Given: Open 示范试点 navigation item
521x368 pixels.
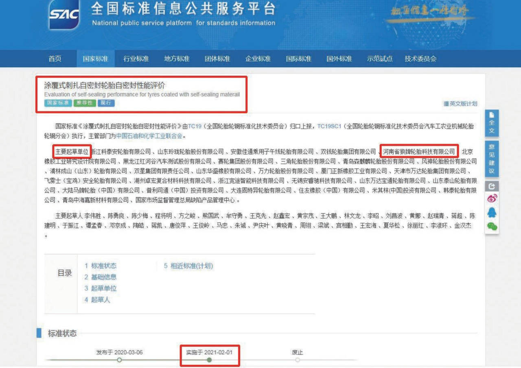Looking at the screenshot, I should click(380, 59).
